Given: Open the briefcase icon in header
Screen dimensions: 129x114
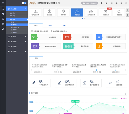Looking at the screenshot, I should [x=116, y=3].
